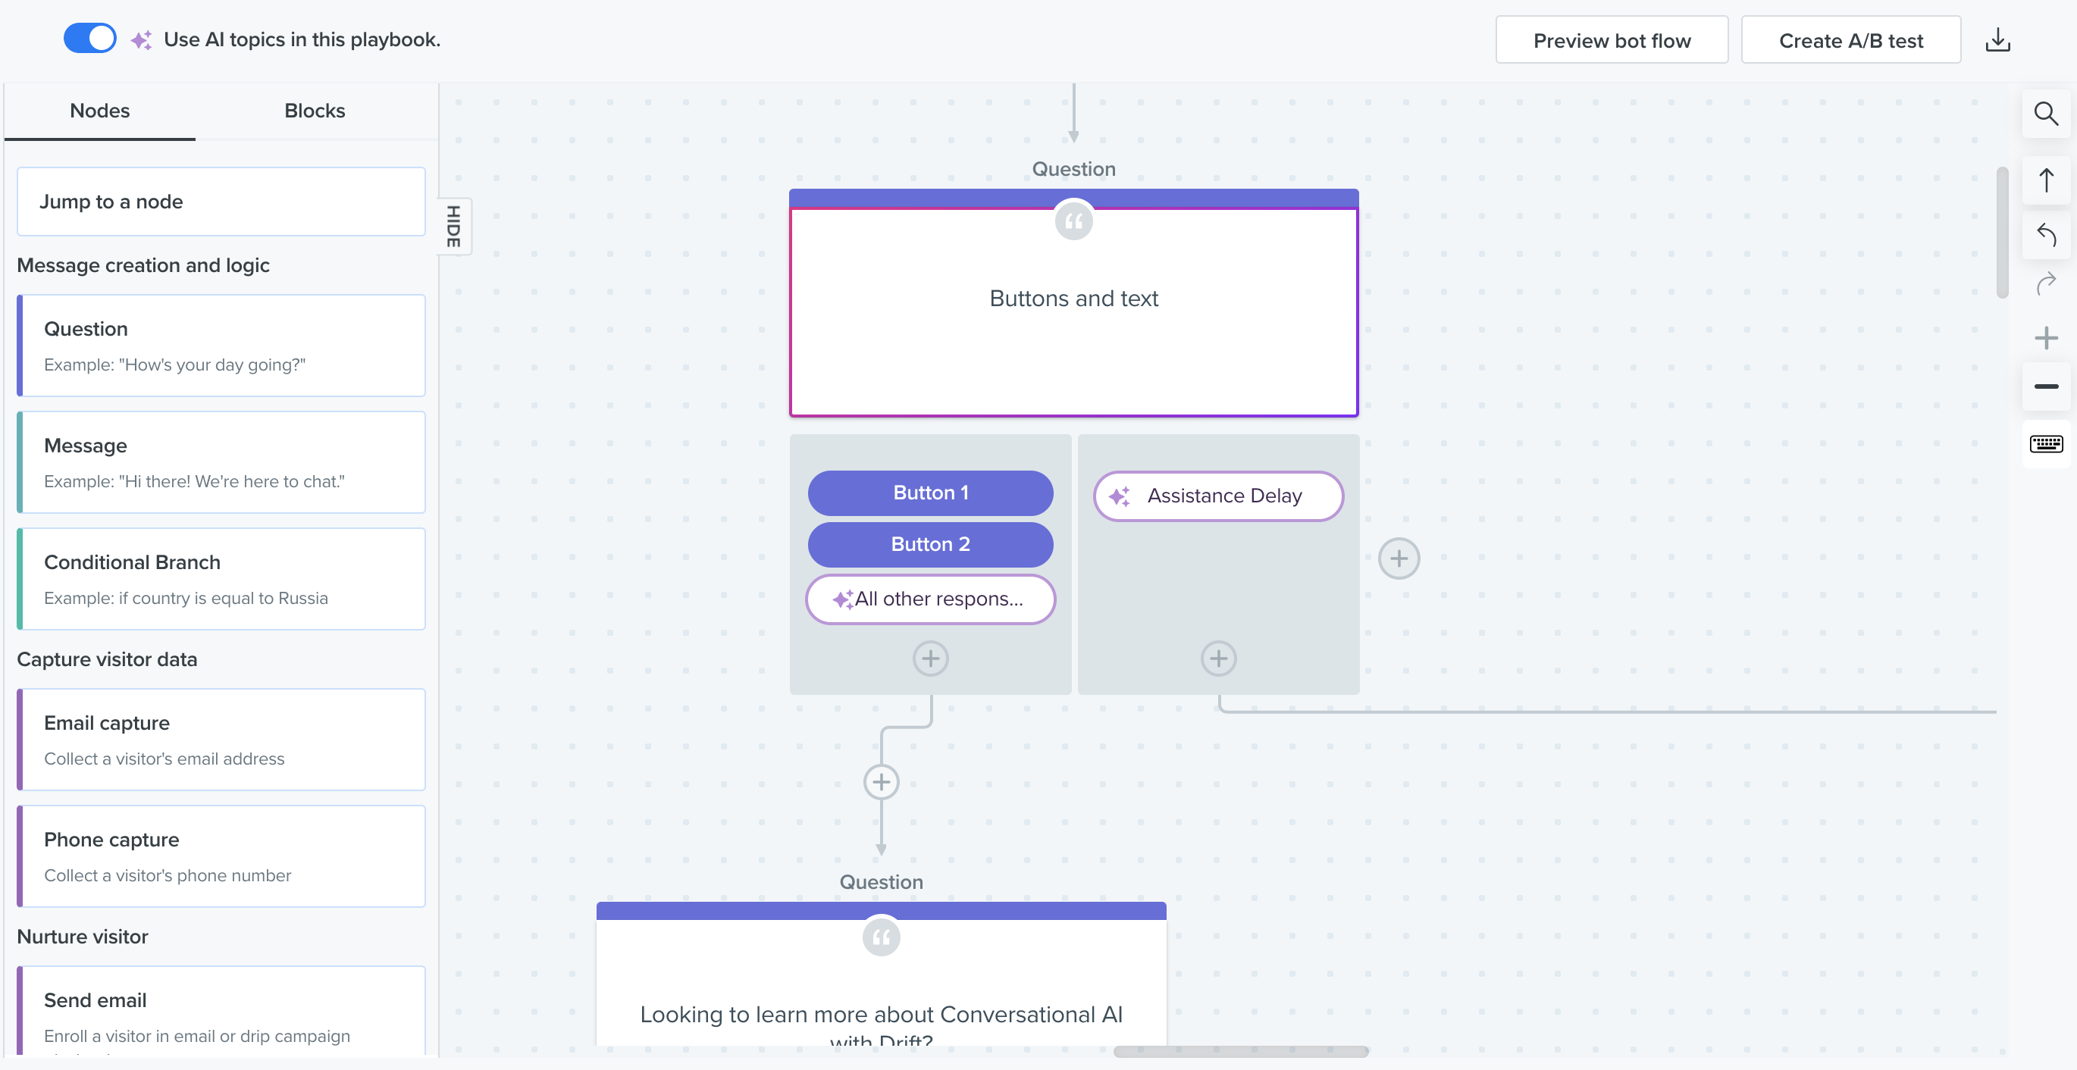The image size is (2077, 1070).
Task: Select the Message node card
Action: click(x=221, y=462)
